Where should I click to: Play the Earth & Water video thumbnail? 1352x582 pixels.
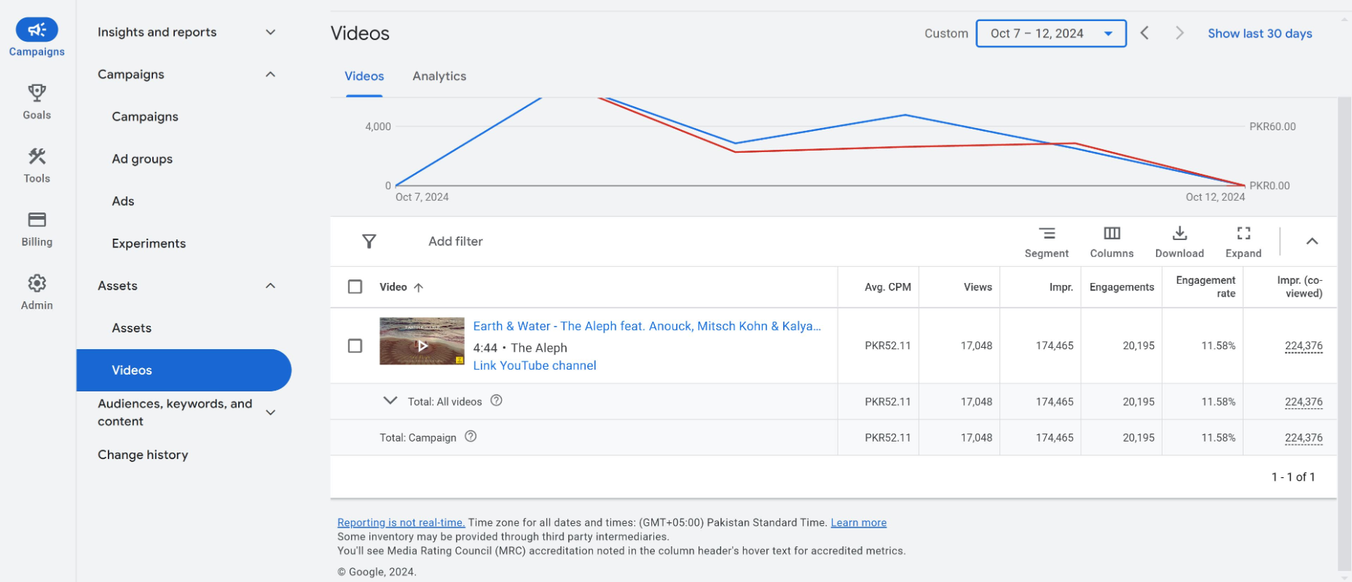pyautogui.click(x=422, y=346)
